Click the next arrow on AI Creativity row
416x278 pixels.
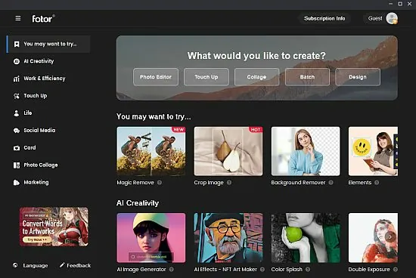pyautogui.click(x=390, y=237)
